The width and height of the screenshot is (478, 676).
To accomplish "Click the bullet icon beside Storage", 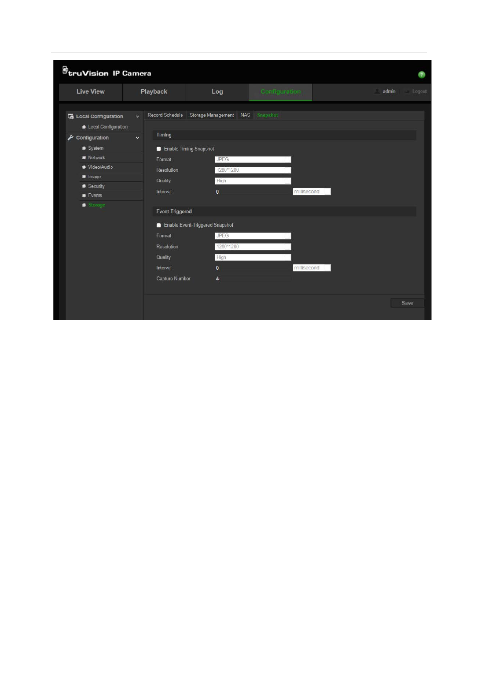I will tap(84, 205).
